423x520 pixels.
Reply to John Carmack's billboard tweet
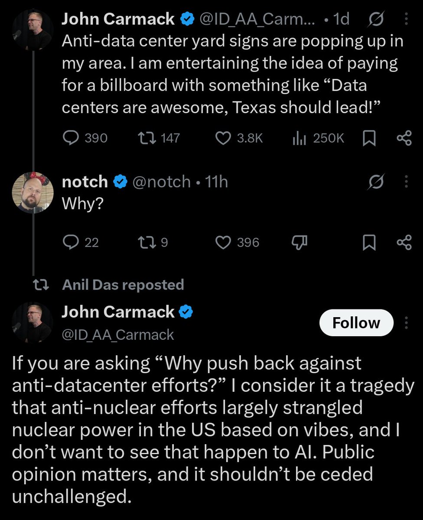(x=85, y=138)
